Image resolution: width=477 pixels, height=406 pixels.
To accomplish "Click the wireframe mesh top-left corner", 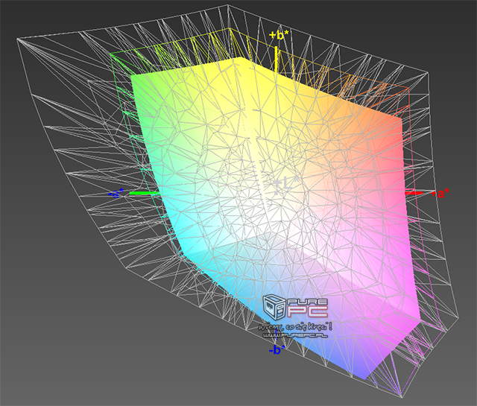I will pyautogui.click(x=21, y=42).
